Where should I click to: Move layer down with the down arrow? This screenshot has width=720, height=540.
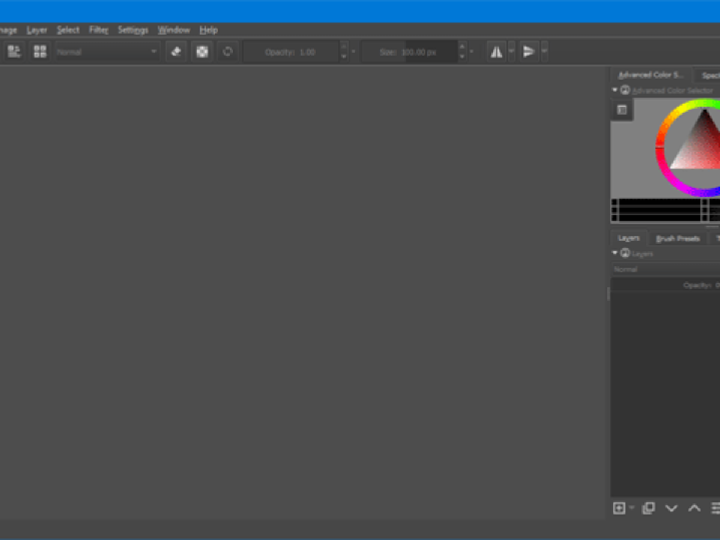671,508
